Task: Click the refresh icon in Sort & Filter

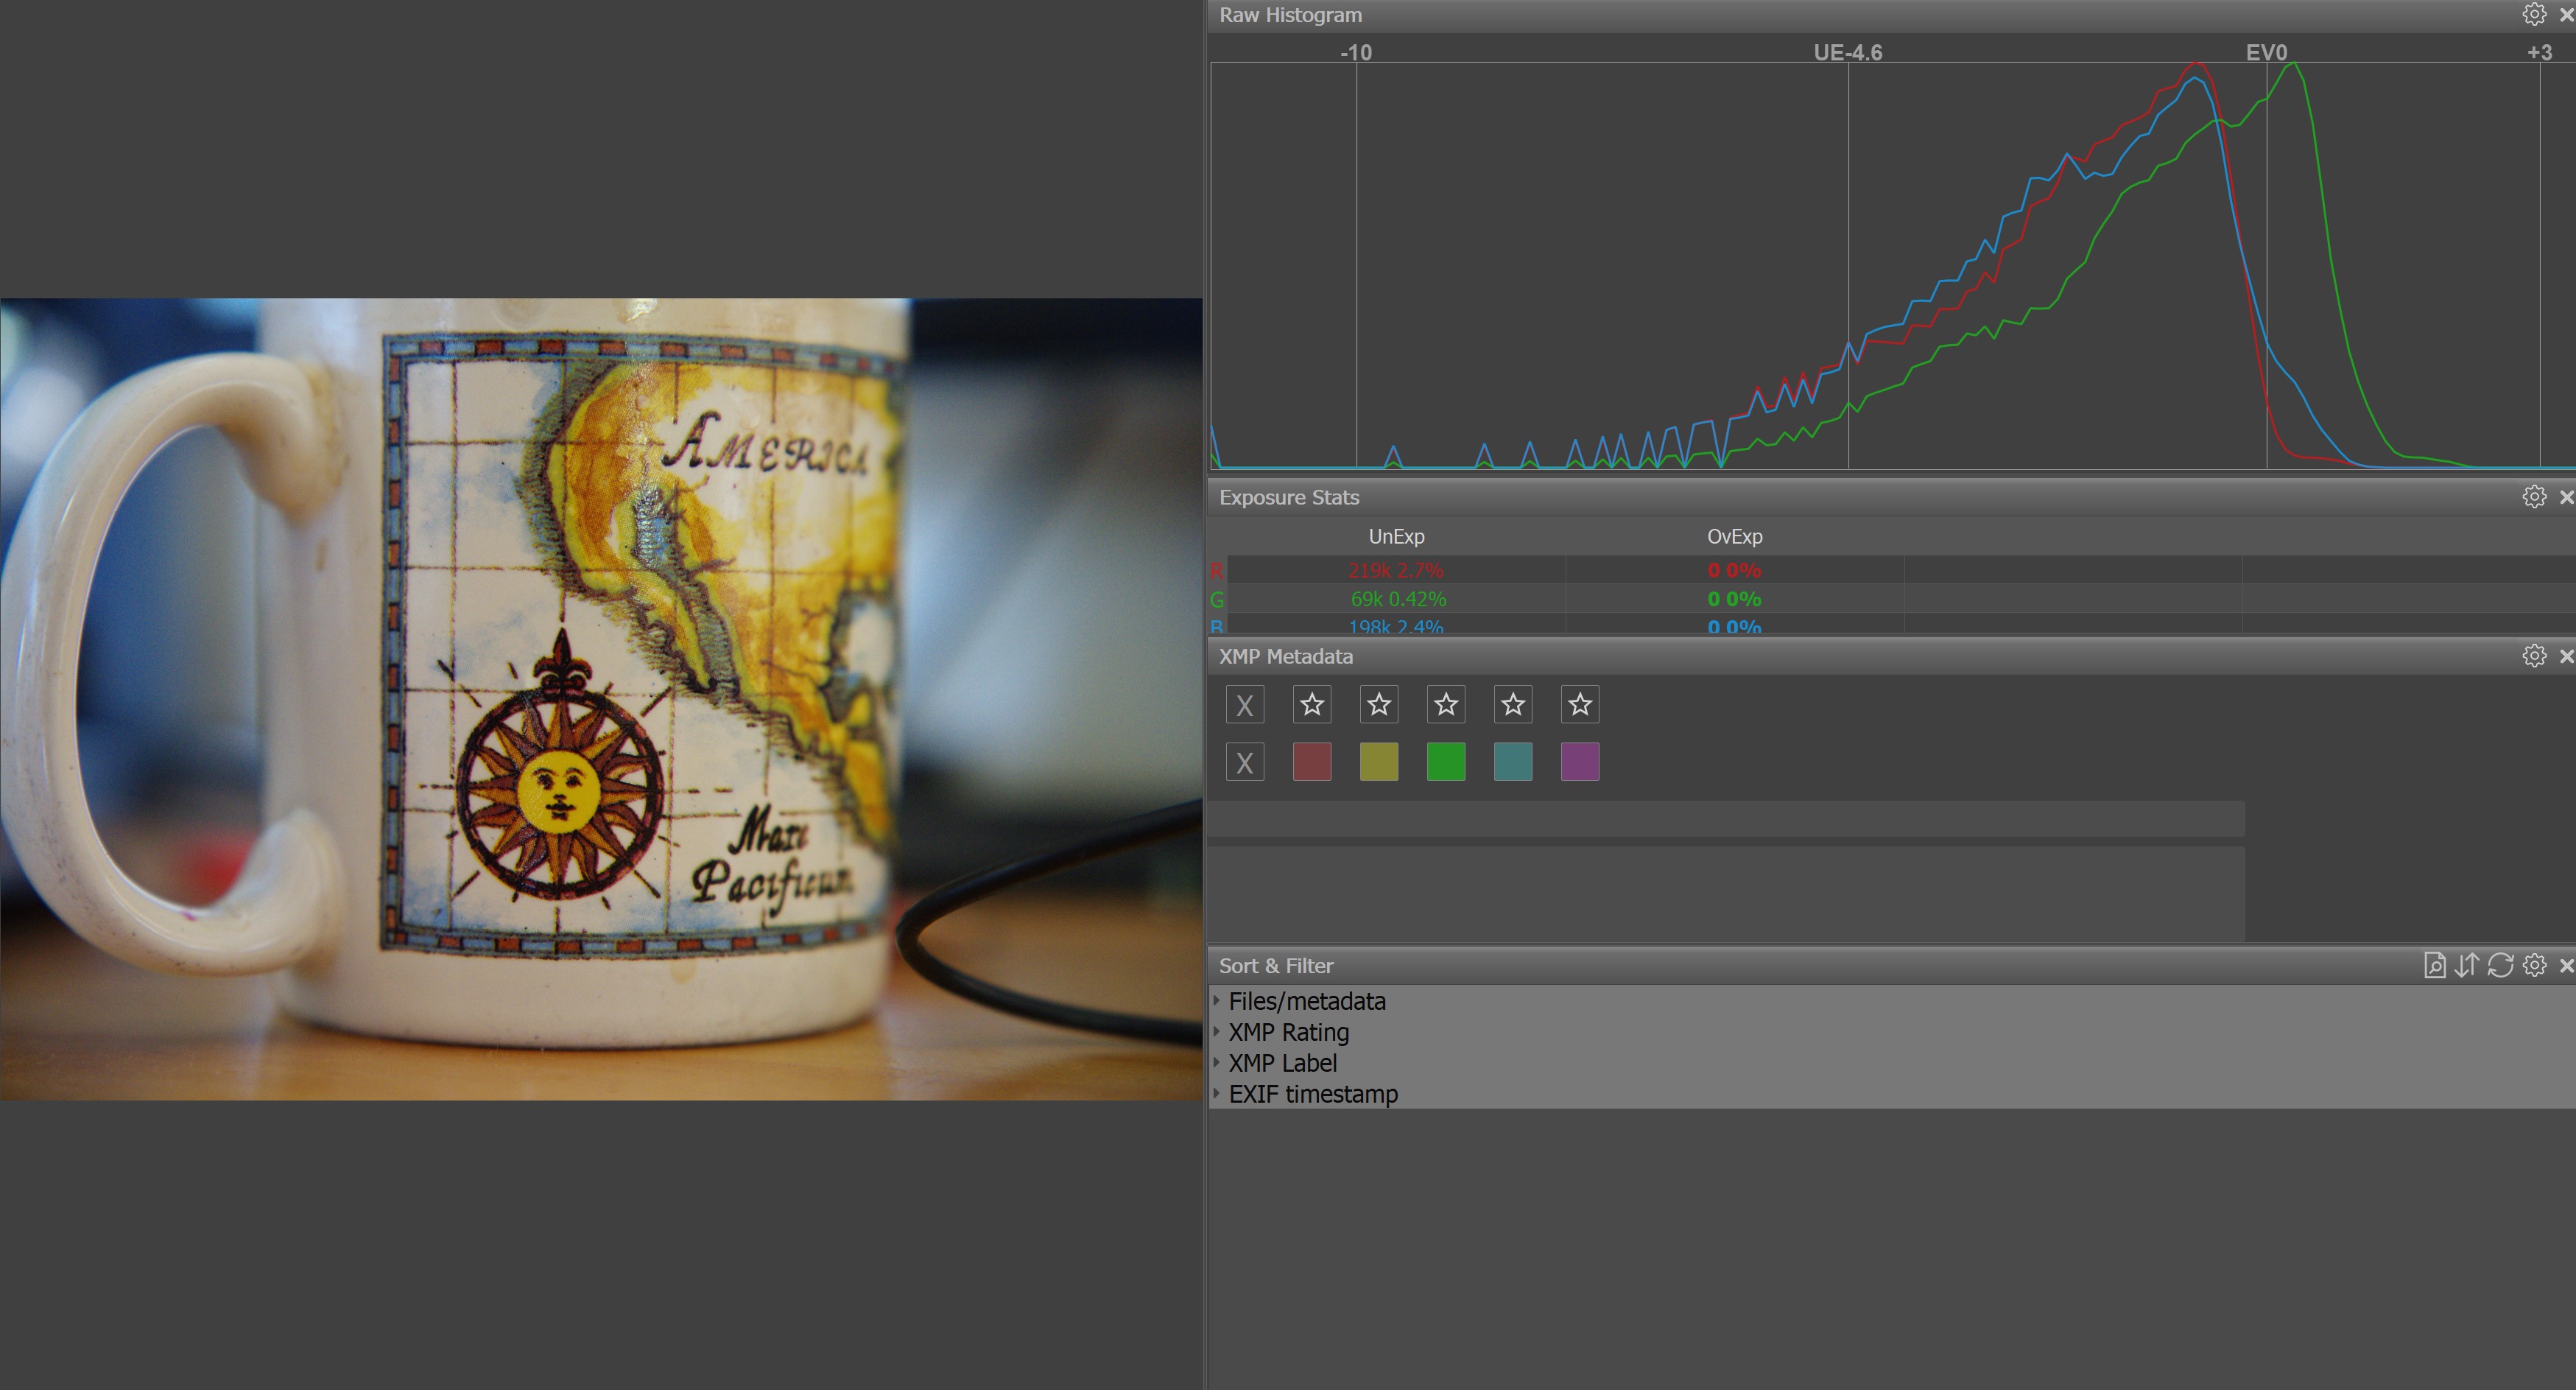Action: 2500,966
